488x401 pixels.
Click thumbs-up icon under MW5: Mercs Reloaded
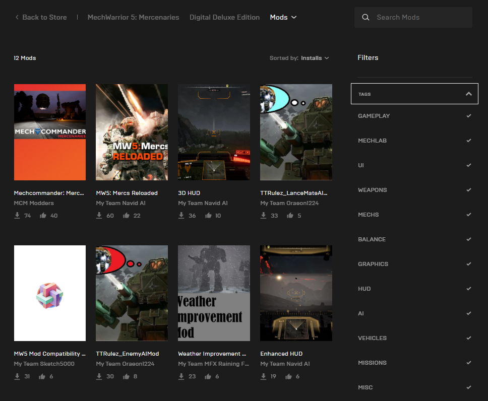coord(126,215)
